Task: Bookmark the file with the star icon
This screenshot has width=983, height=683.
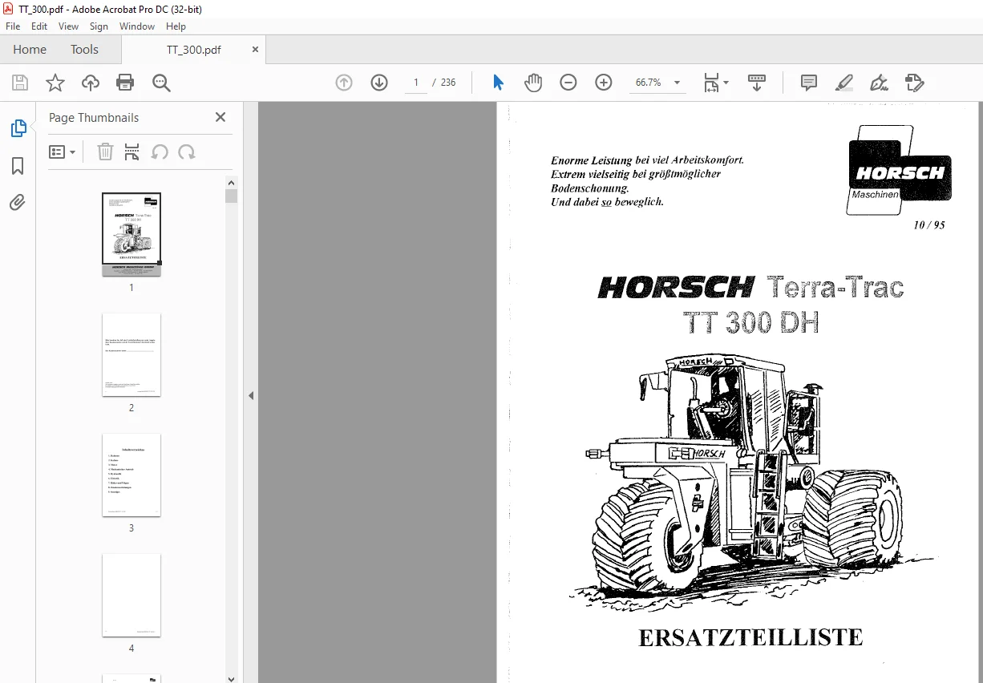Action: [55, 83]
